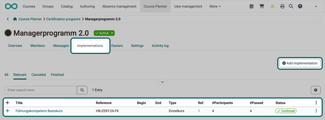The height and width of the screenshot is (120, 325).
Task: Sort by the Title column header
Action: 19,103
